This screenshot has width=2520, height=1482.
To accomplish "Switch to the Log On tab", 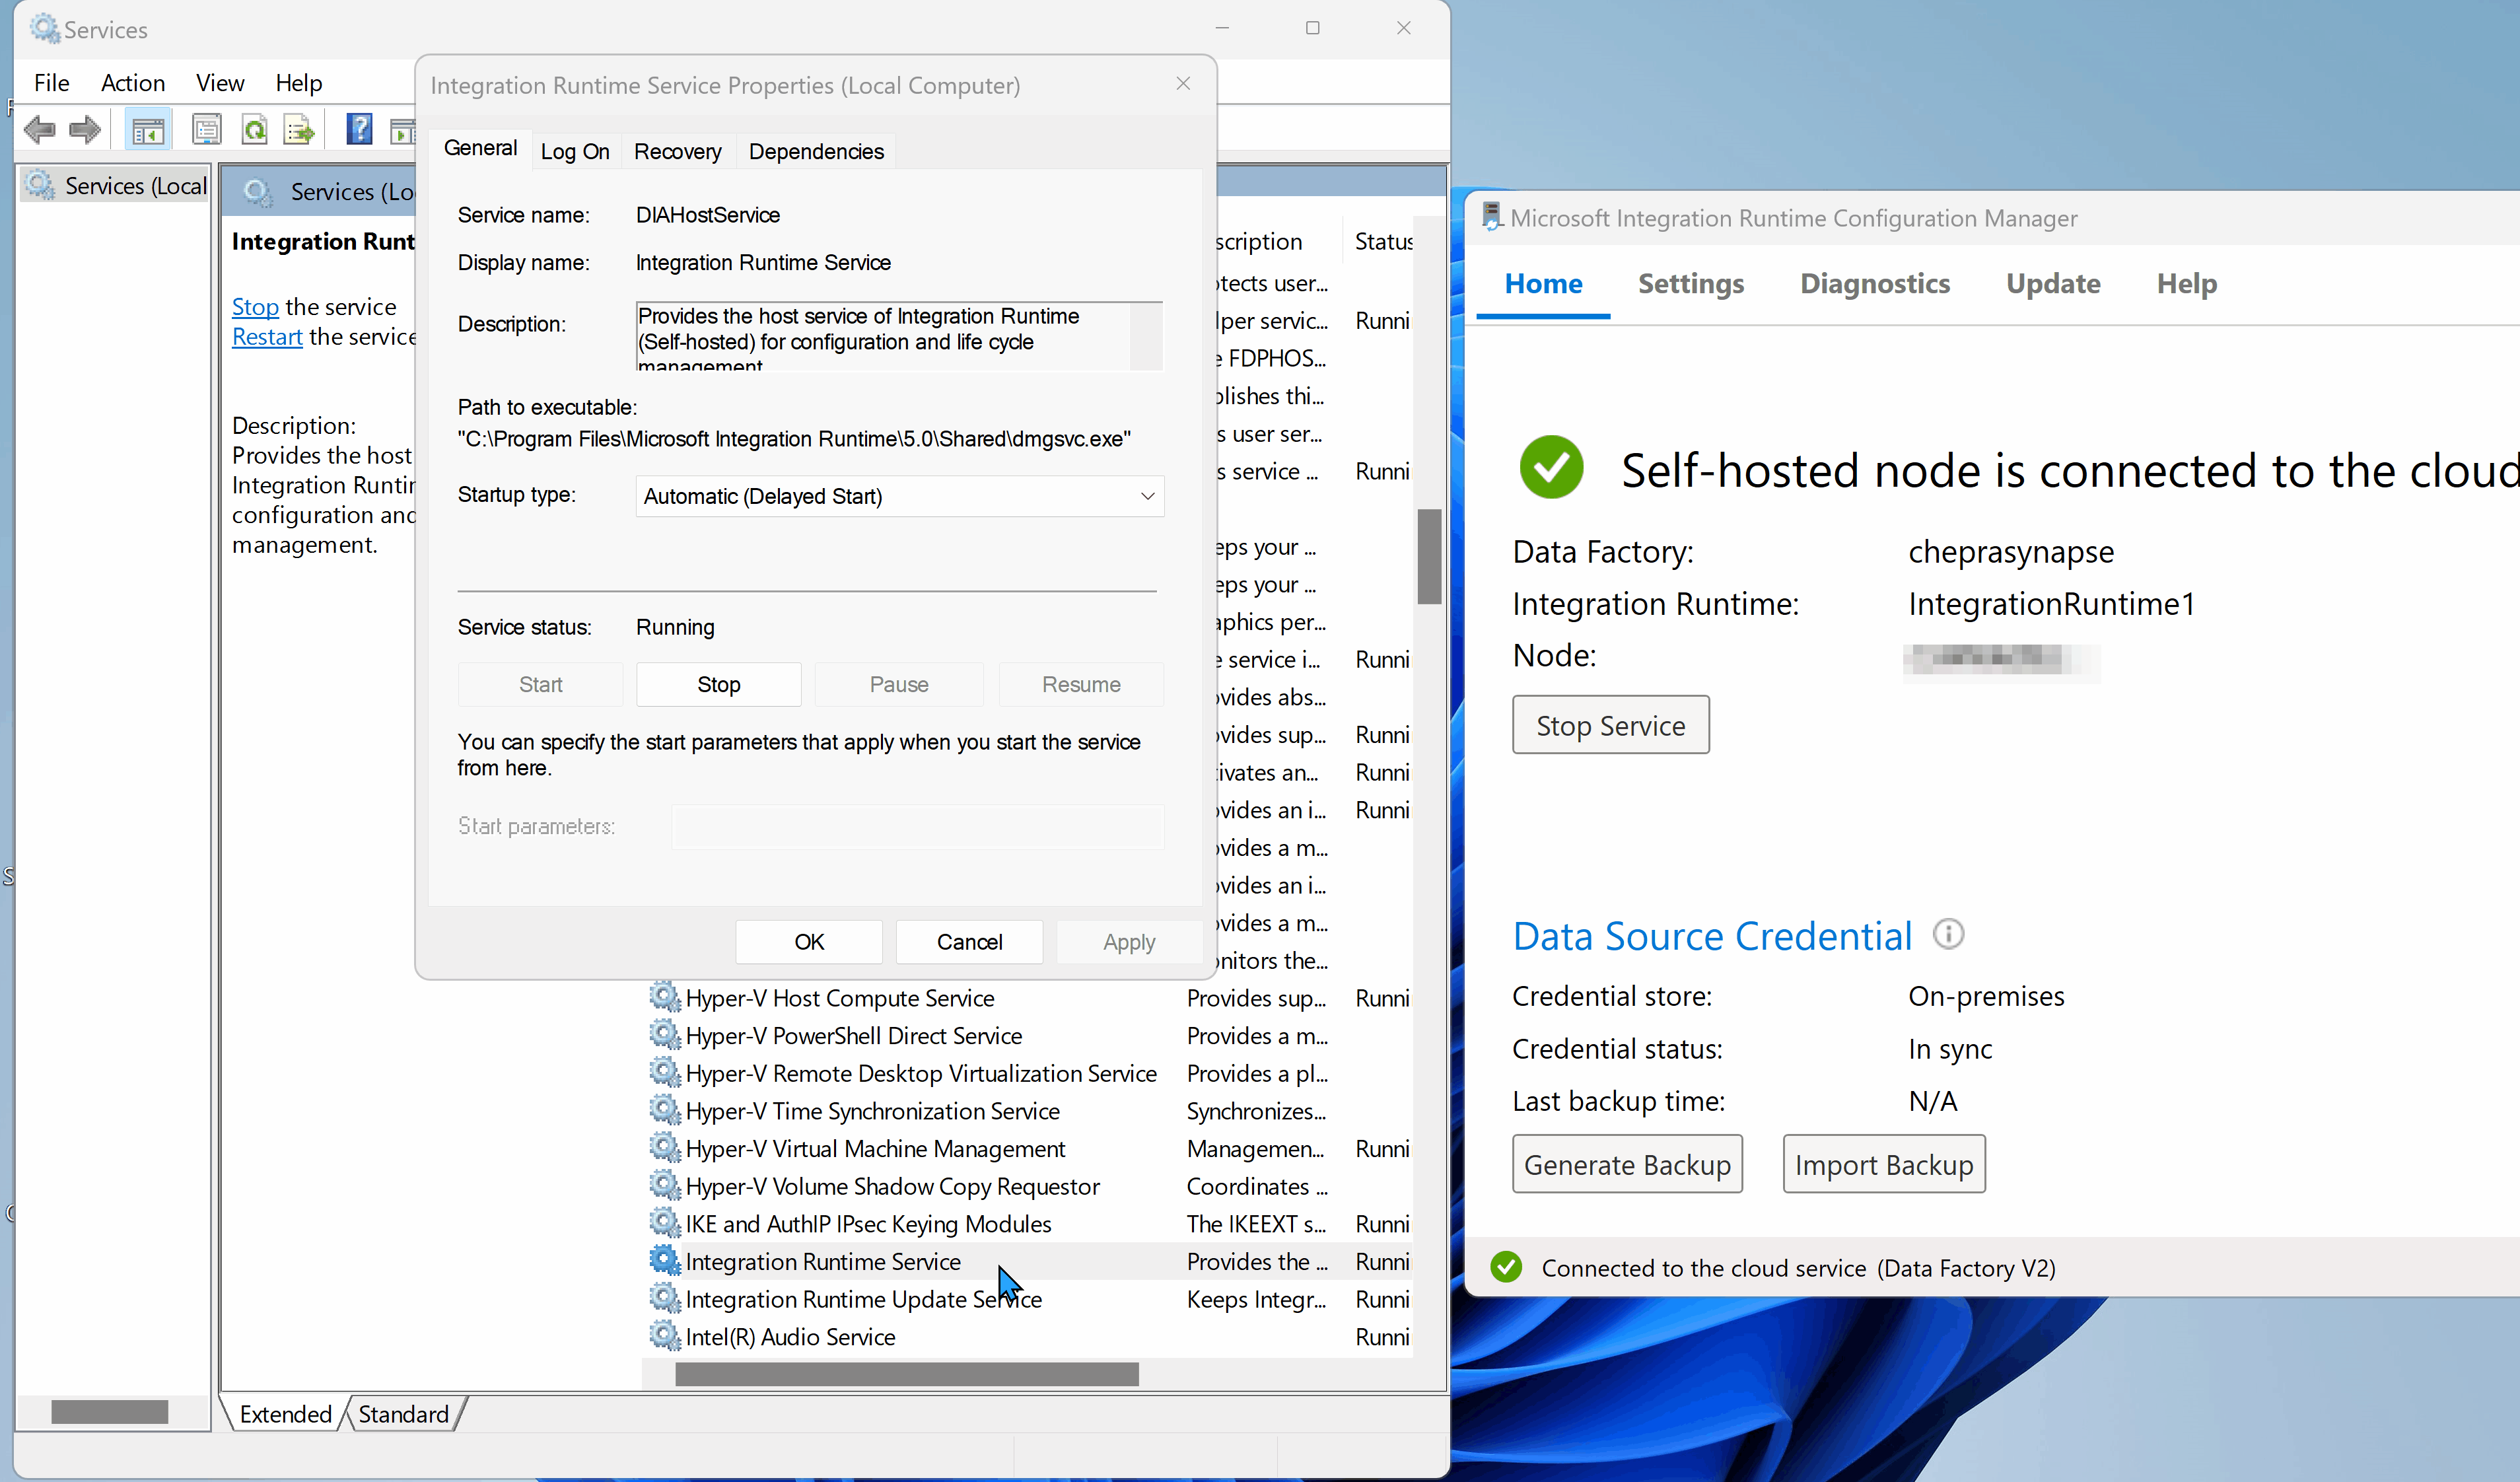I will click(x=575, y=151).
